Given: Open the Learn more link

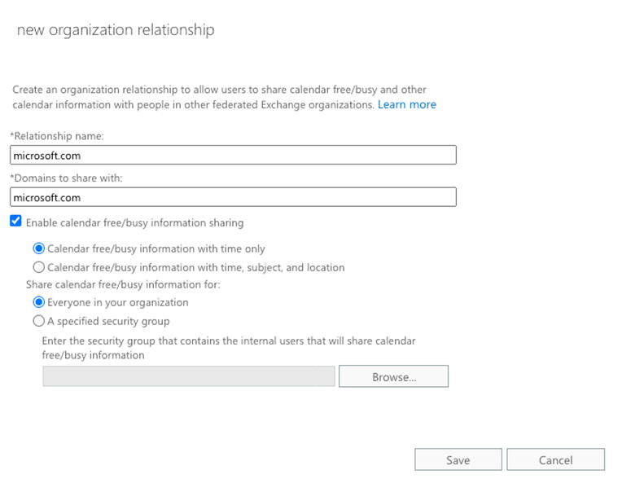Looking at the screenshot, I should 407,105.
